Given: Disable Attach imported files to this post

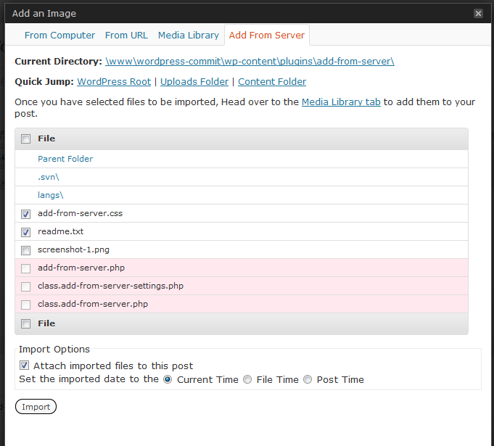Looking at the screenshot, I should pyautogui.click(x=25, y=366).
